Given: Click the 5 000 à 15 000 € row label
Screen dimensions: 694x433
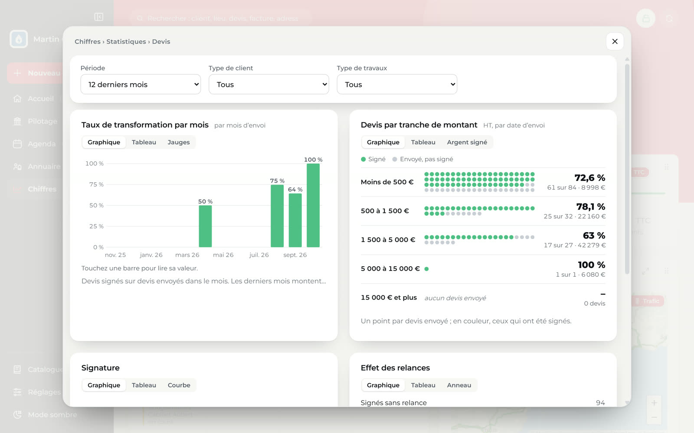Looking at the screenshot, I should coord(390,268).
